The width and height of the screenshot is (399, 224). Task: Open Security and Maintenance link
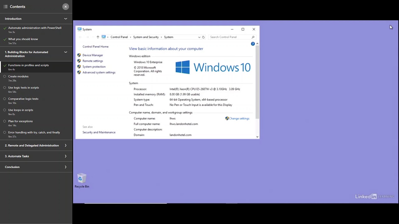click(99, 132)
